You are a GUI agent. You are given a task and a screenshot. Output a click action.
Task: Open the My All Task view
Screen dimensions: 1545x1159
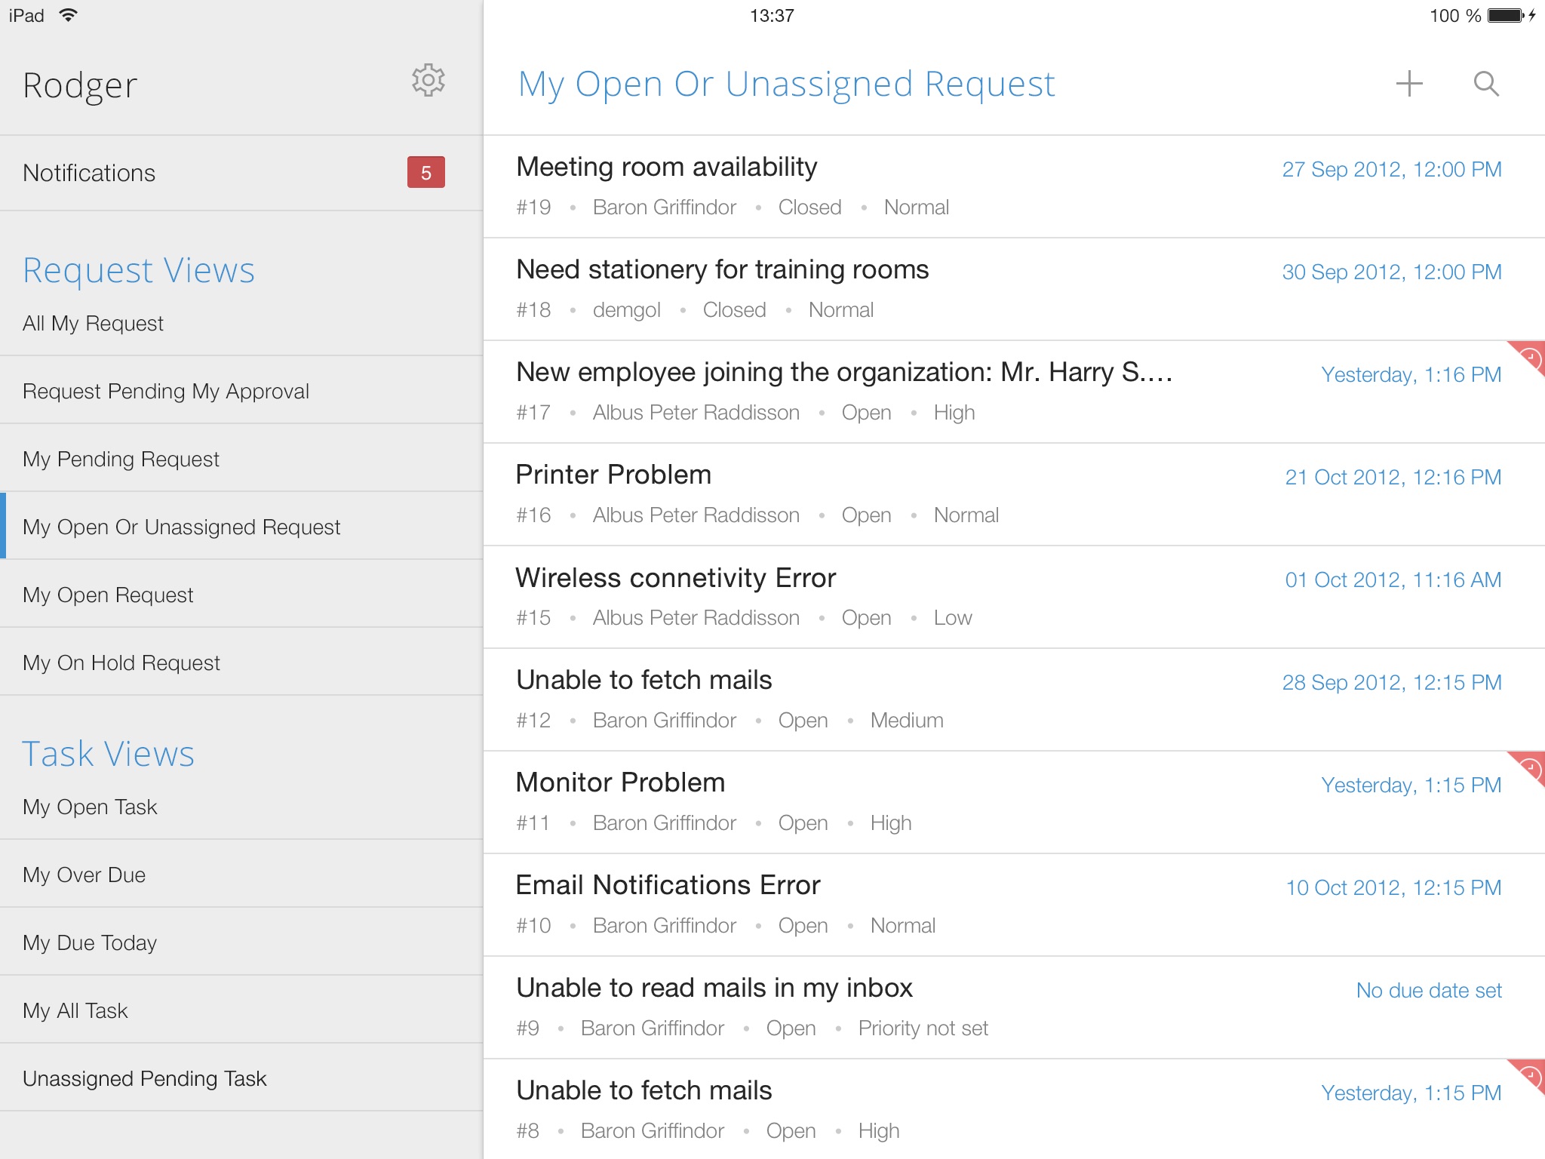pos(241,1010)
